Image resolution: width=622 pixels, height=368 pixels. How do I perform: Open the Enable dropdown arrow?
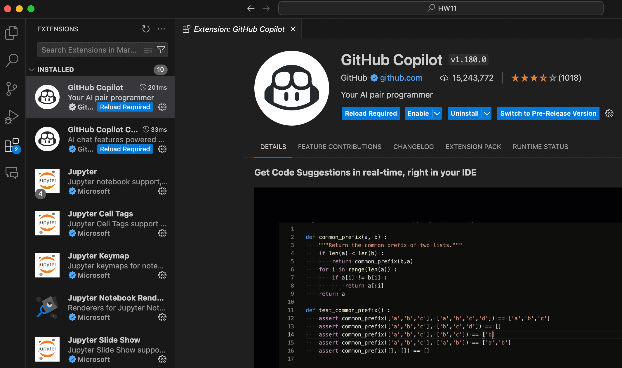[x=437, y=113]
